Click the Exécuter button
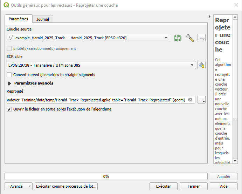This screenshot has width=242, height=194. point(164,186)
